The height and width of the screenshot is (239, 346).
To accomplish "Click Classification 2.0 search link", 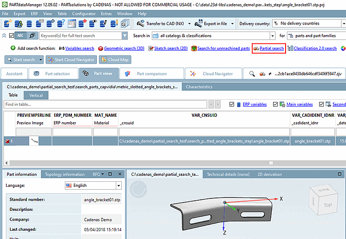I will (x=315, y=48).
